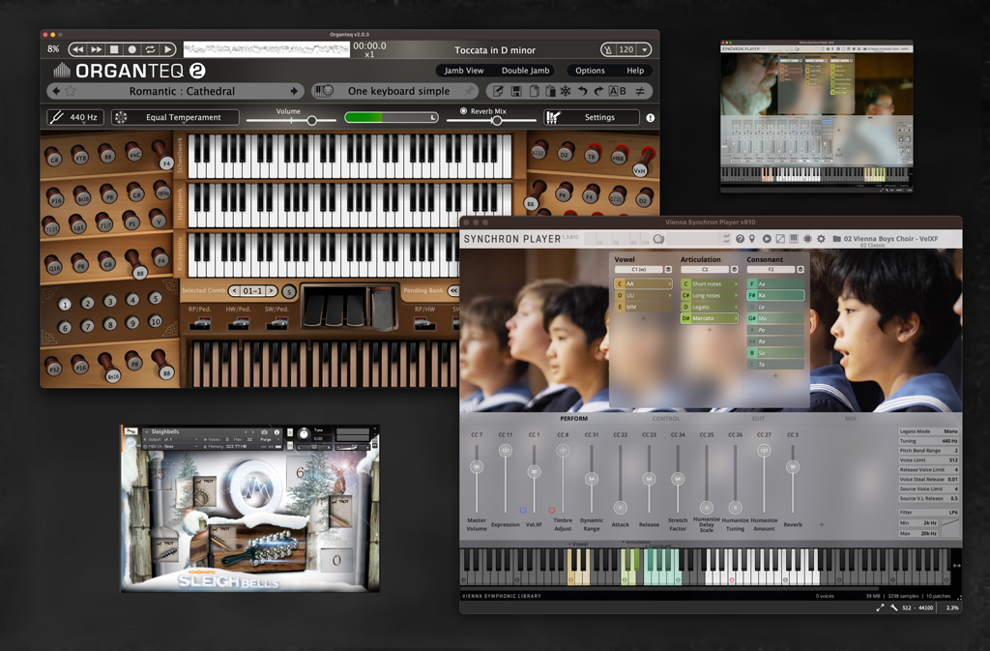
Task: Click the location pin icon in Synchron Player
Action: click(x=752, y=239)
